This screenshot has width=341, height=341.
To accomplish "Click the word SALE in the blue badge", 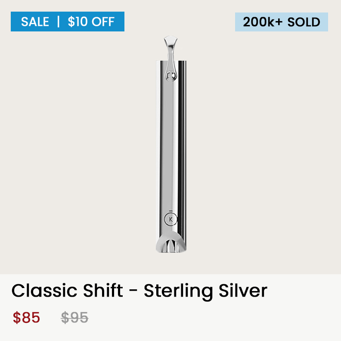I will point(35,22).
